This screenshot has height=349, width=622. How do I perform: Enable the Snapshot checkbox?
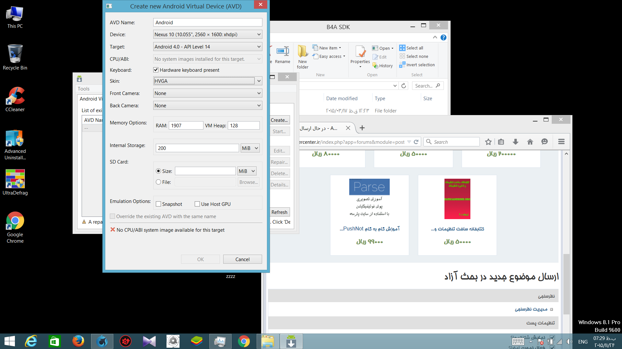[158, 204]
